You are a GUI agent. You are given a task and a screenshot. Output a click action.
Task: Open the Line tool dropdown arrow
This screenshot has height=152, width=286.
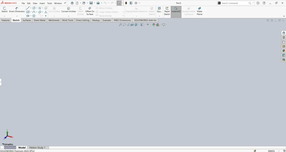click(x=31, y=8)
